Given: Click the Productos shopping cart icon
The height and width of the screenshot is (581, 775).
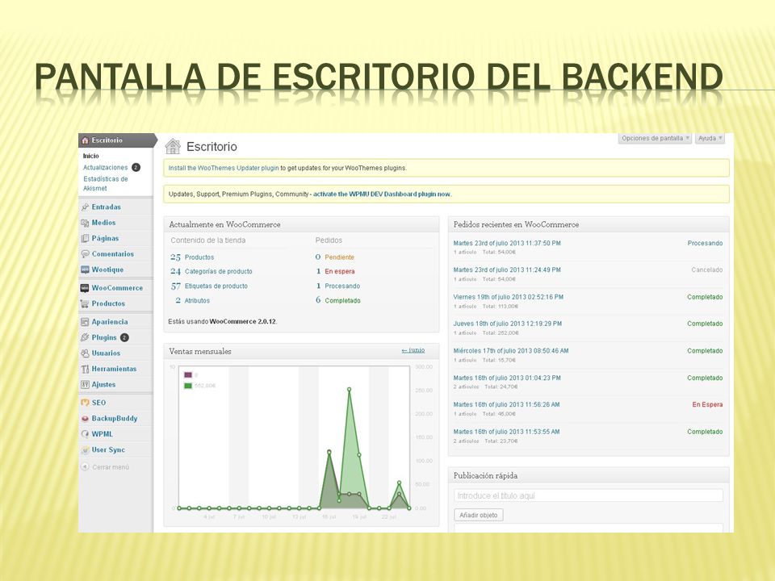Looking at the screenshot, I should (85, 304).
